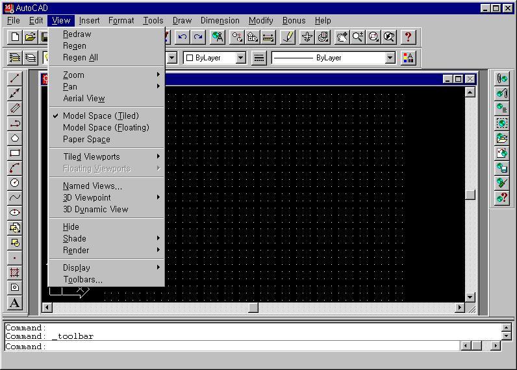The width and height of the screenshot is (517, 370).
Task: Click the Open from URL icon
Action: pos(502,138)
